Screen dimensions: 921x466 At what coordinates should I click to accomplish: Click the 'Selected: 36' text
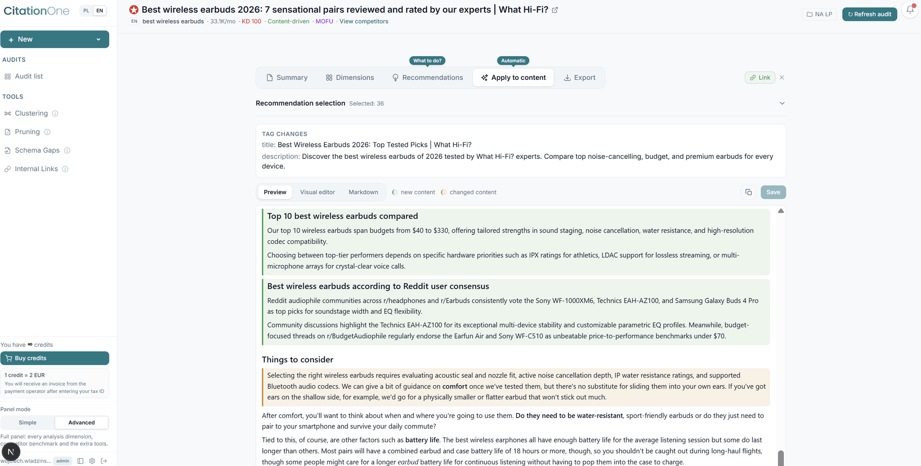pyautogui.click(x=366, y=104)
